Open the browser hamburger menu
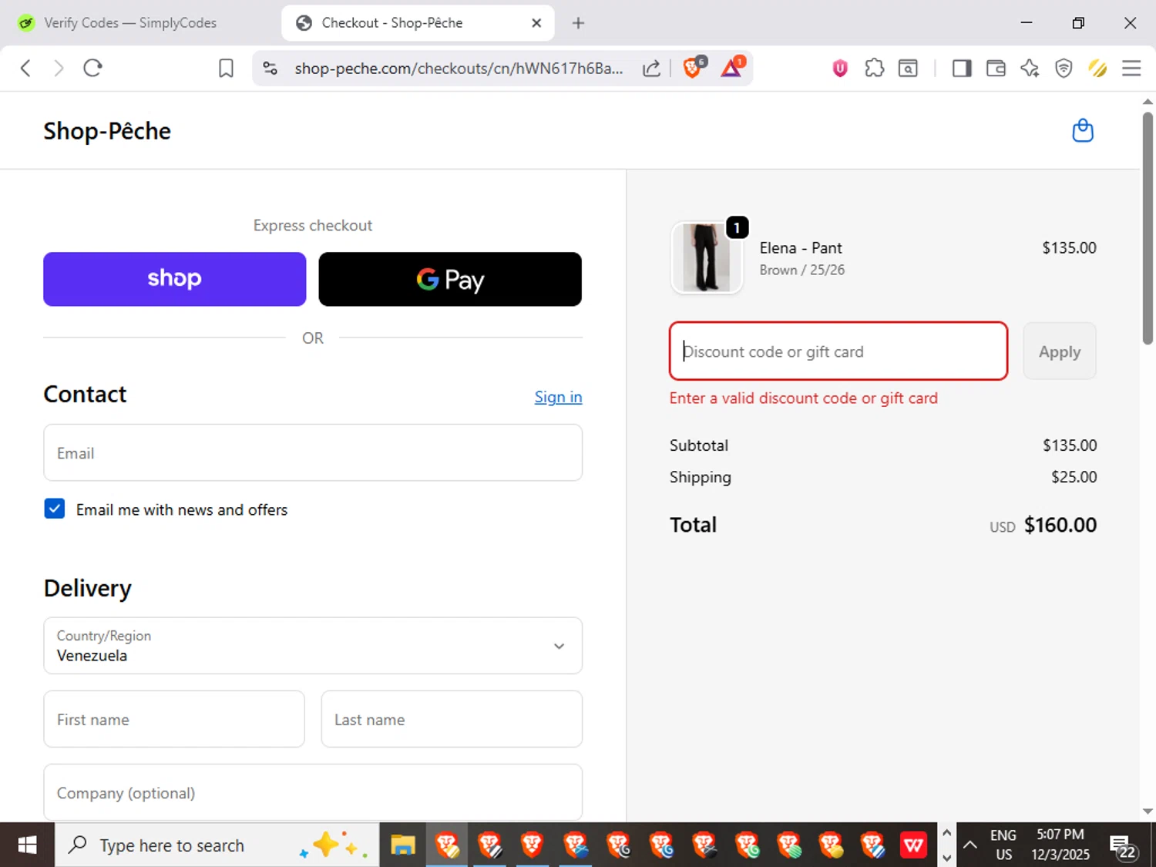 1131,69
